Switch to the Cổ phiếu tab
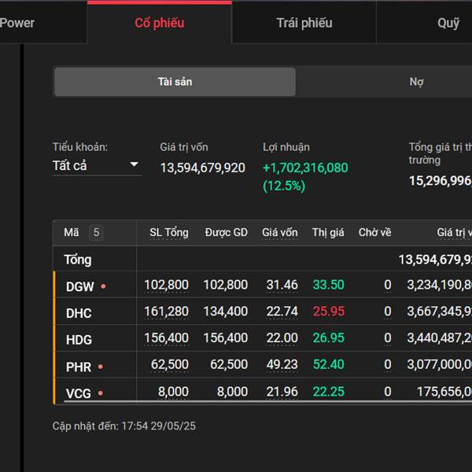This screenshot has height=472, width=472. [x=160, y=23]
